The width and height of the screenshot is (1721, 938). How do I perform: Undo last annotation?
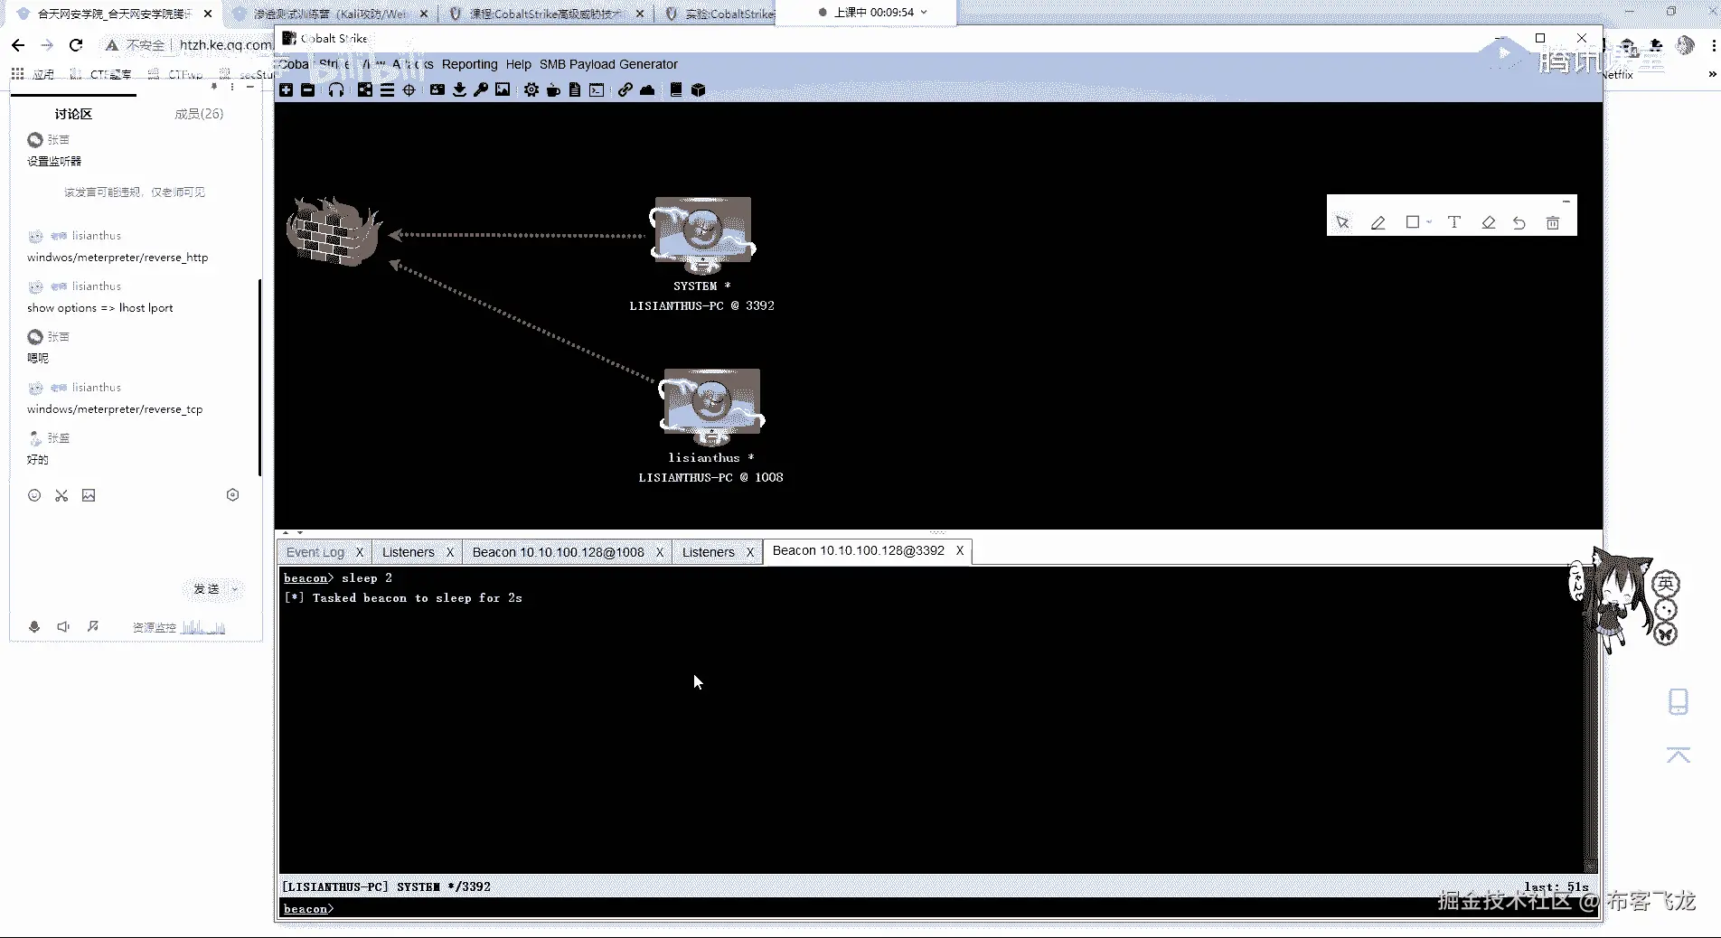point(1519,222)
